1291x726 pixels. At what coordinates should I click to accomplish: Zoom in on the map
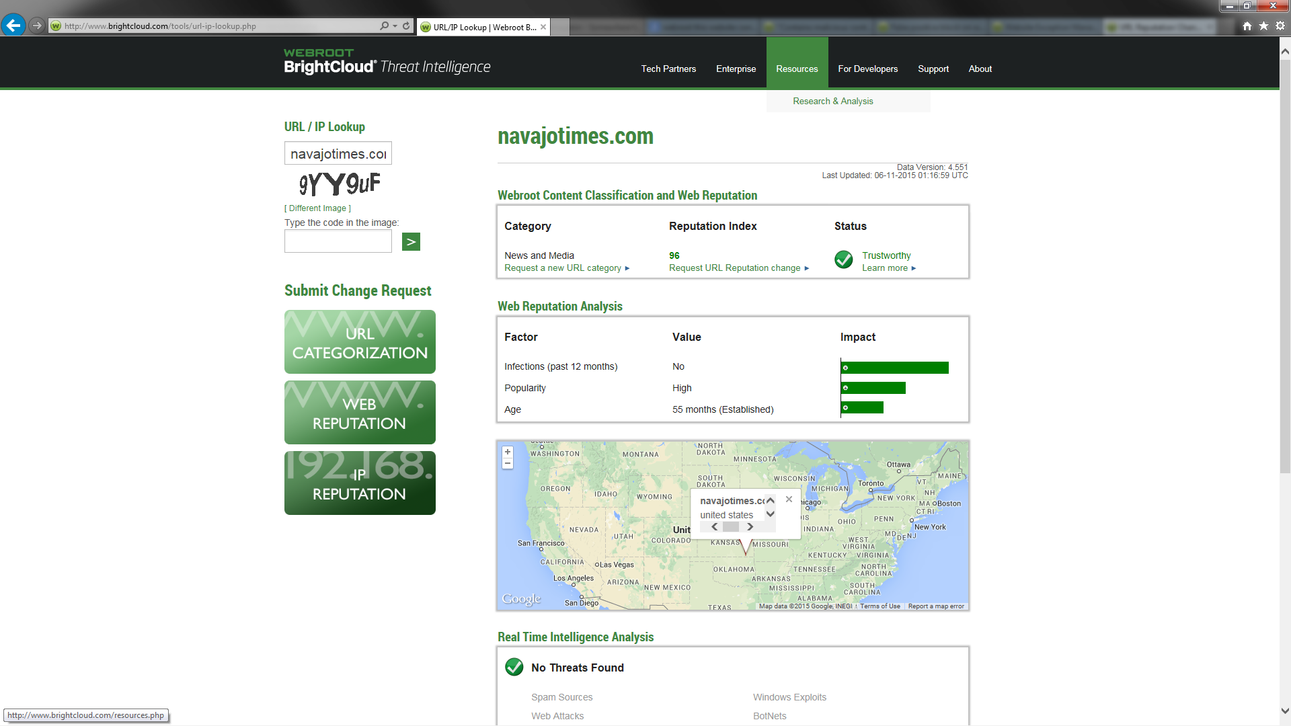508,452
